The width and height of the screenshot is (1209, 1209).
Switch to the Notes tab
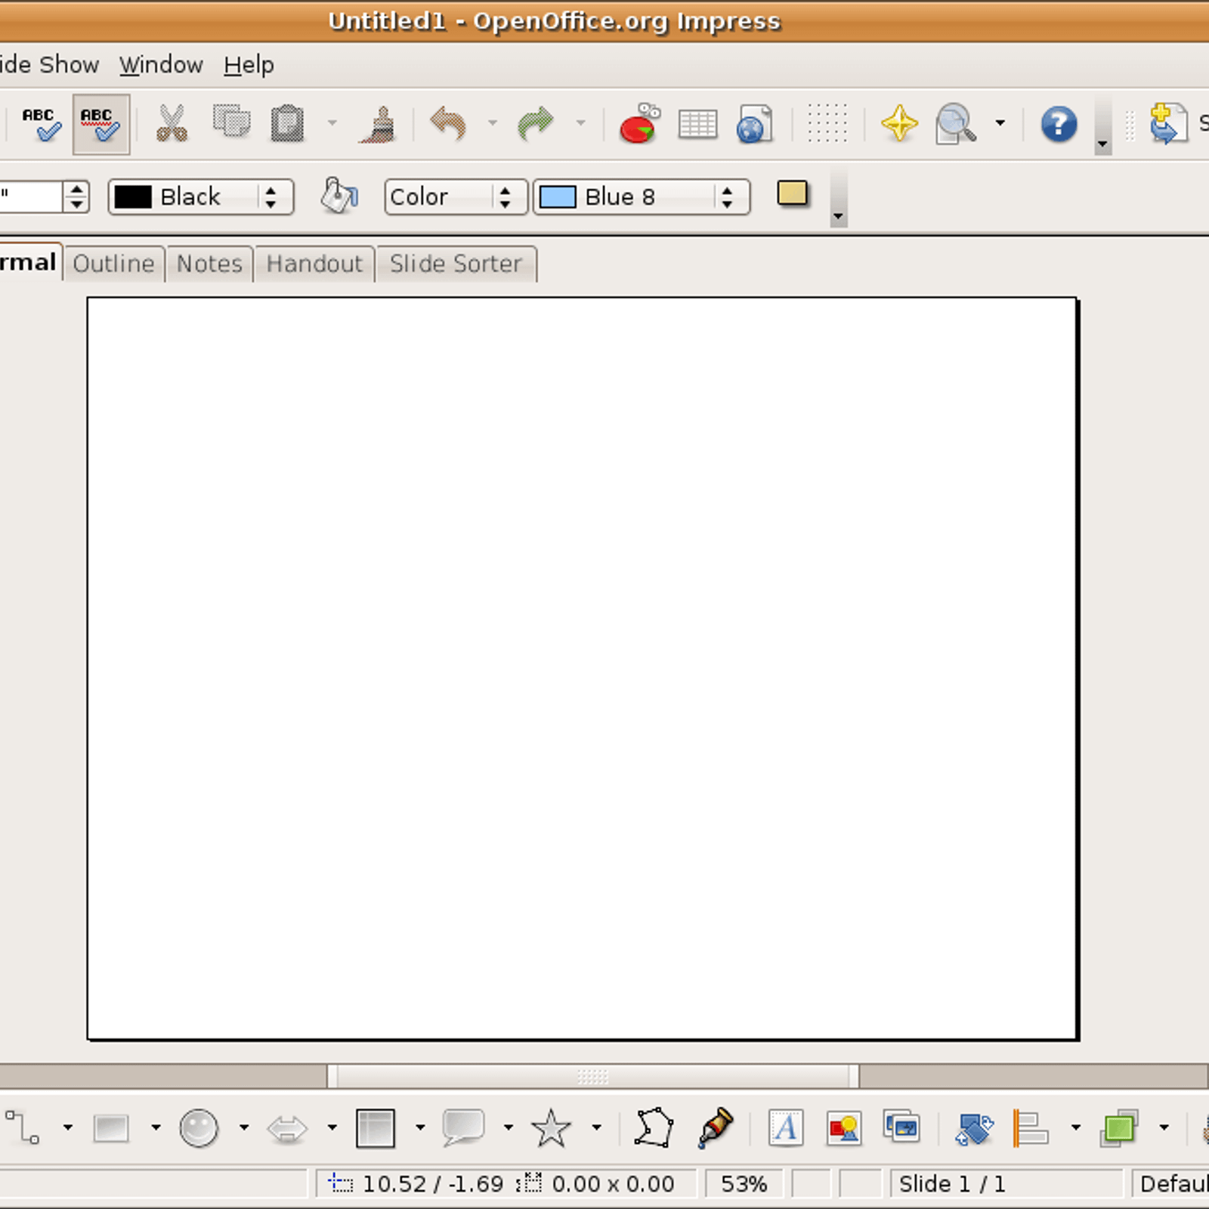209,264
